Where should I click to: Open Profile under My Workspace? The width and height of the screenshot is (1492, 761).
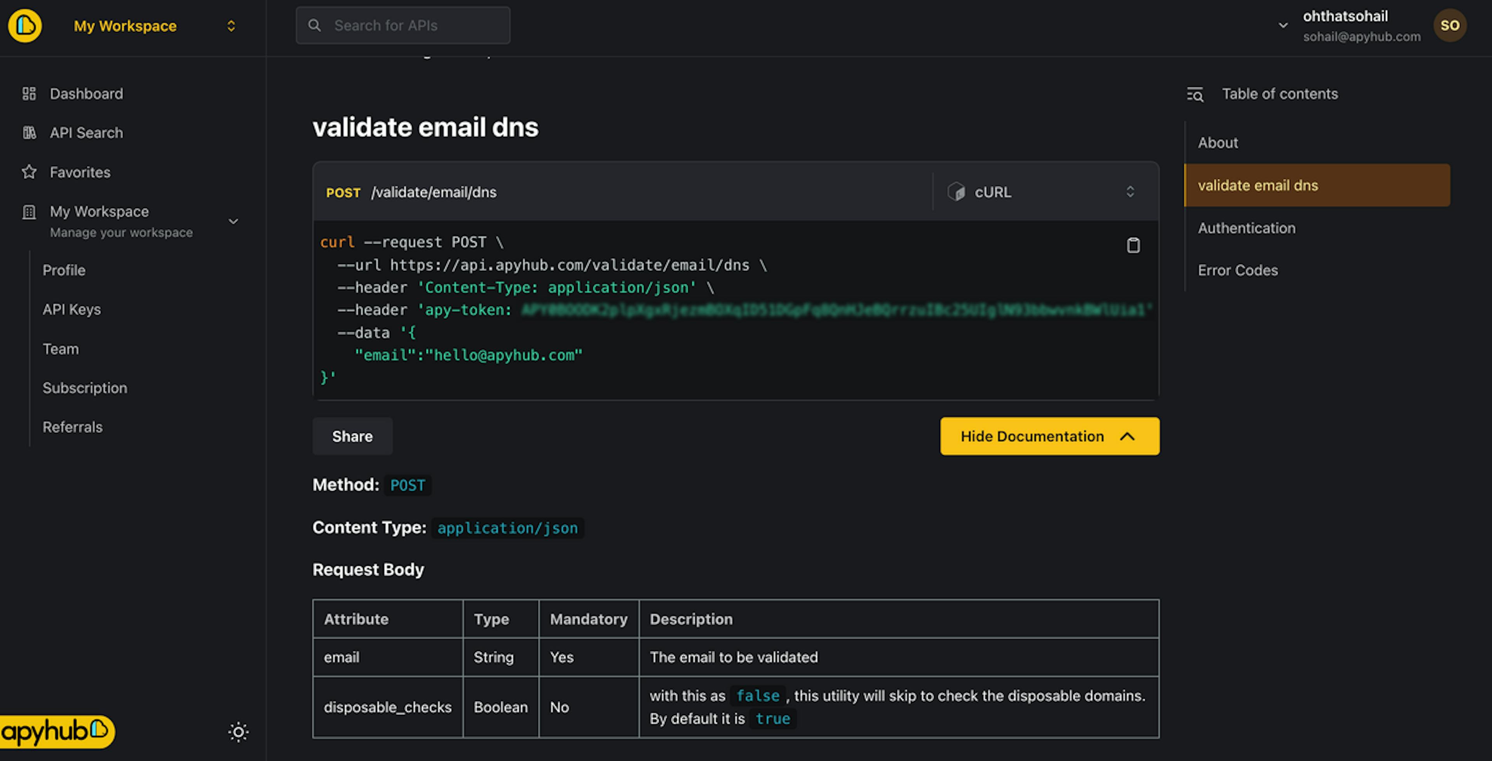64,270
